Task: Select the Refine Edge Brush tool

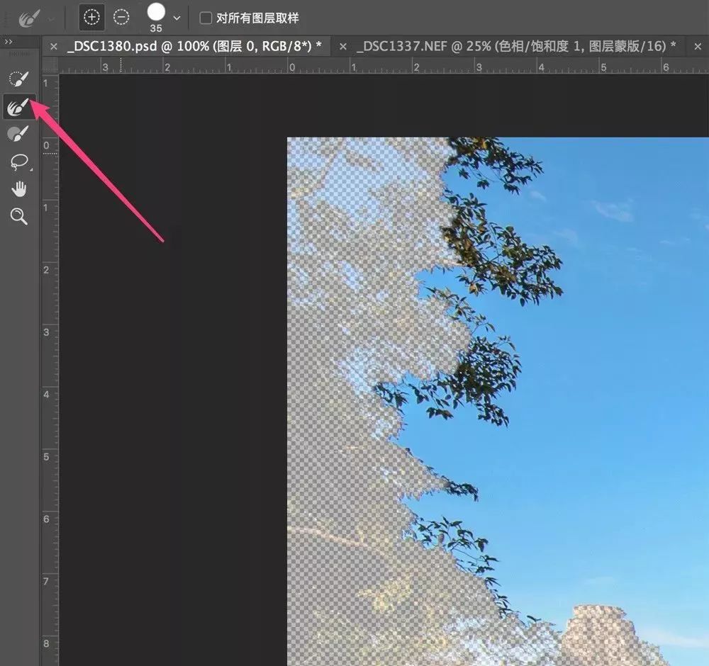Action: click(19, 106)
